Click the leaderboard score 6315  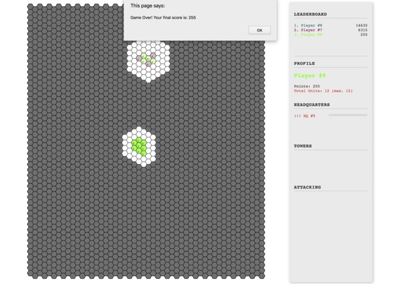(x=363, y=30)
